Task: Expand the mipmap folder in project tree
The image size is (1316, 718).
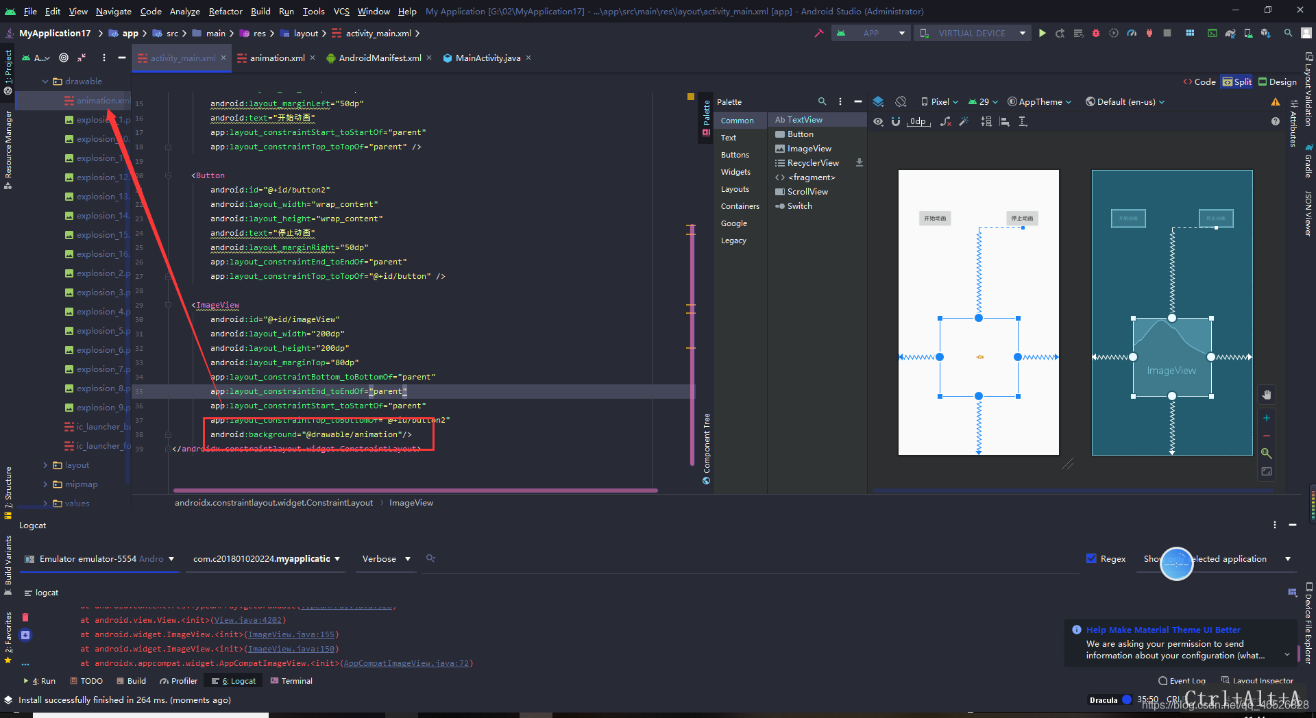Action: tap(46, 484)
